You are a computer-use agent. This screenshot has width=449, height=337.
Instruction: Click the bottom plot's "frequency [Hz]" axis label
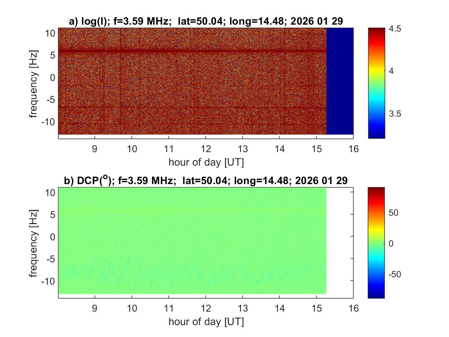click(x=35, y=241)
